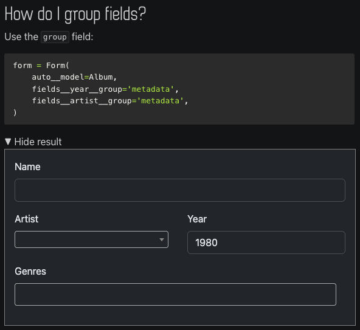Click the inline "group" code snippet
The height and width of the screenshot is (330, 360).
click(55, 37)
